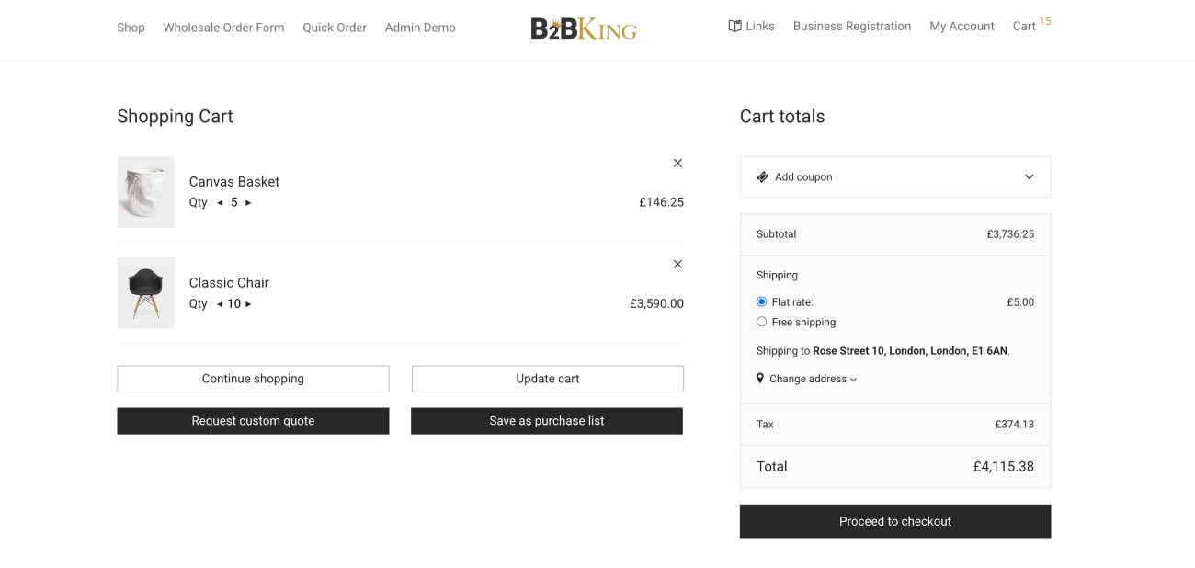The height and width of the screenshot is (568, 1195).
Task: Increase Canvas Basket quantity arrow
Action: 248,202
